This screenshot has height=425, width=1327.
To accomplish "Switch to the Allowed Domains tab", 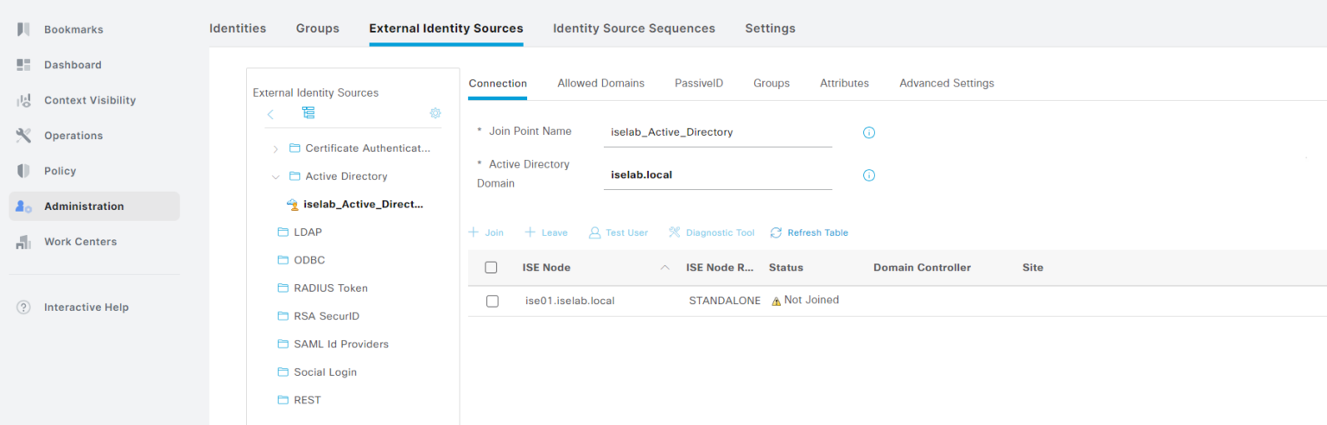I will pos(600,84).
